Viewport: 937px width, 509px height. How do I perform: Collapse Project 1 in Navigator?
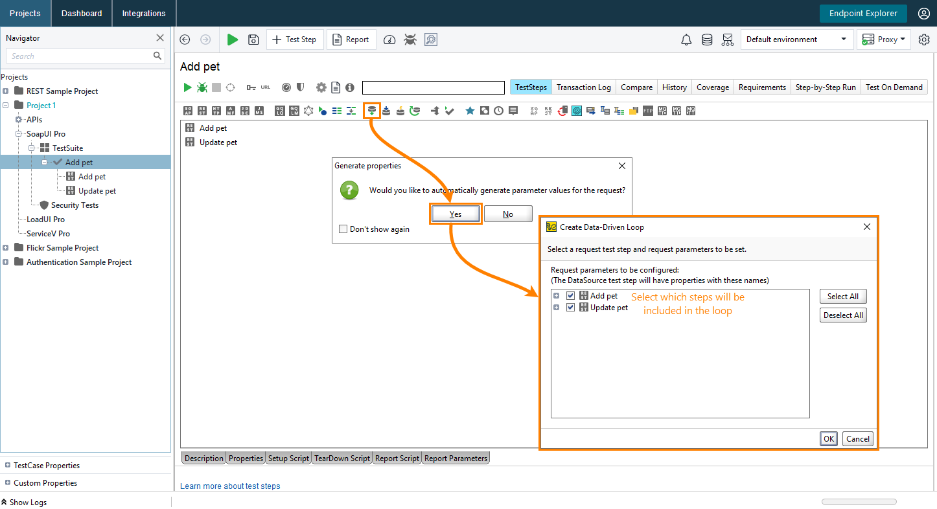(x=6, y=106)
